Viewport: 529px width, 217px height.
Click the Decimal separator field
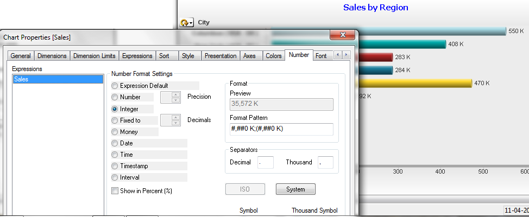266,162
